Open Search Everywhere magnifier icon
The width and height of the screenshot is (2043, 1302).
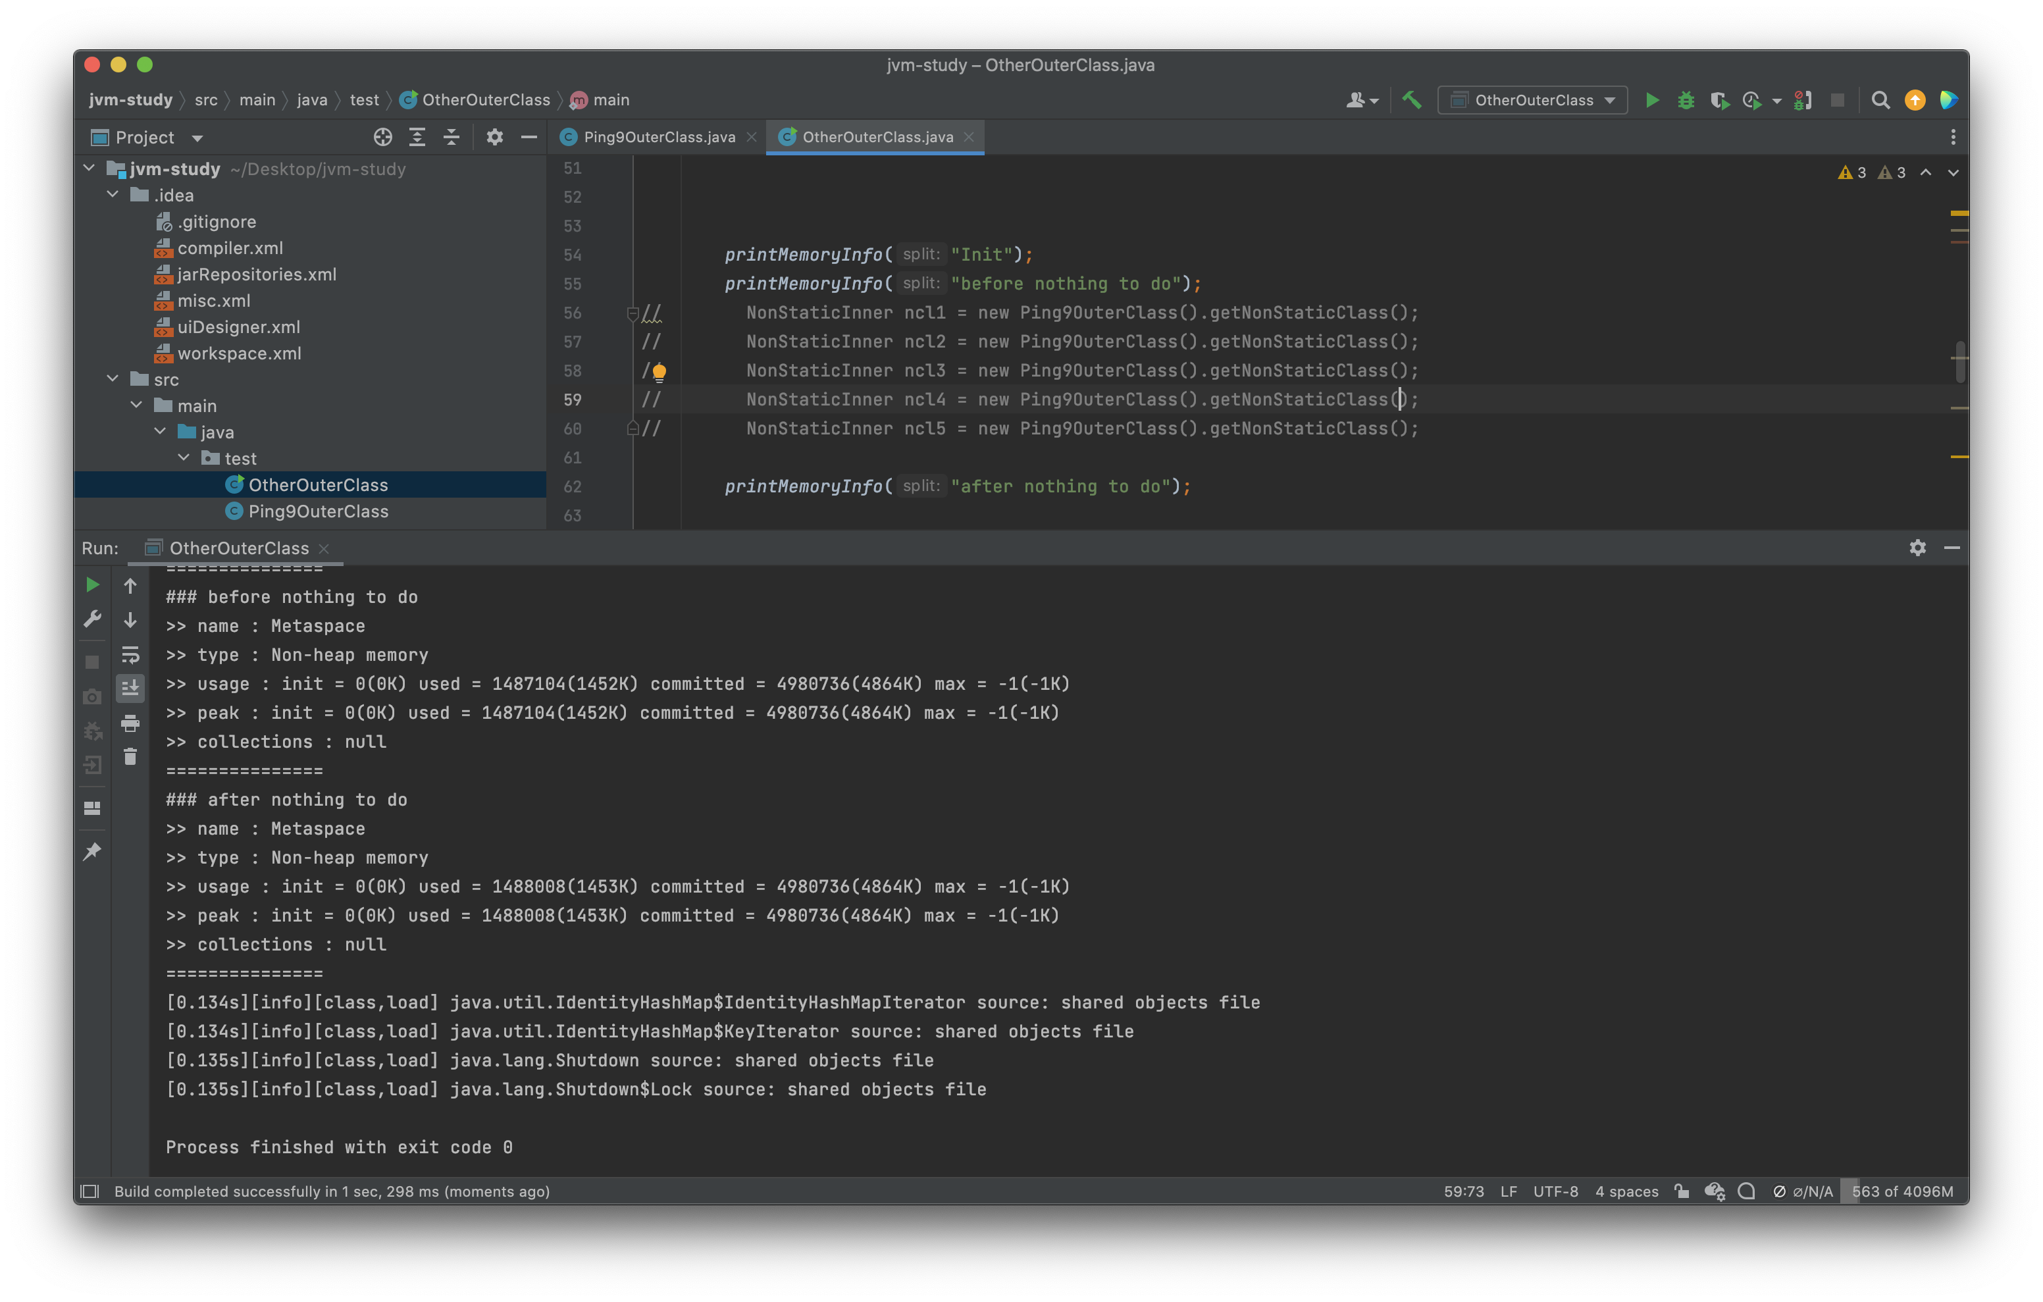(1880, 100)
